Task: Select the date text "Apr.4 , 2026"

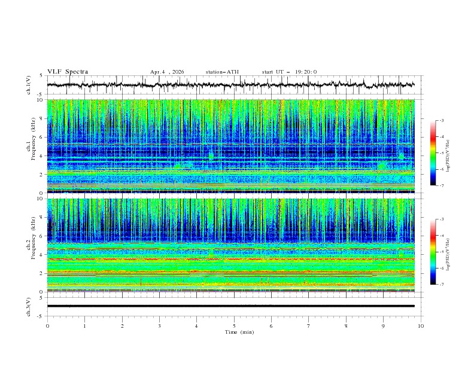Action: 167,72
